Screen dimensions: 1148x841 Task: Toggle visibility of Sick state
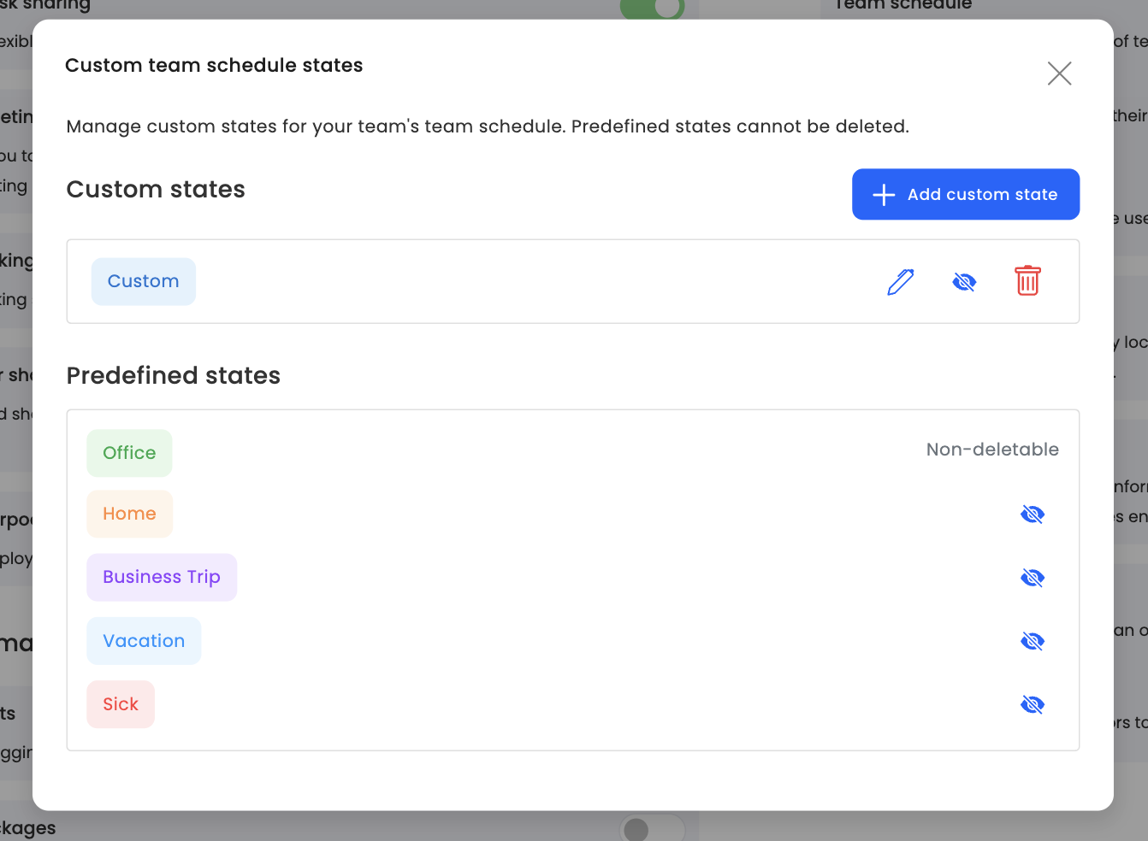1033,704
